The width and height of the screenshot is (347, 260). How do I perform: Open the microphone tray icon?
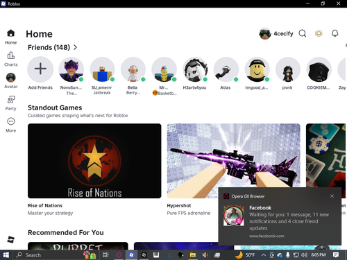click(288, 255)
